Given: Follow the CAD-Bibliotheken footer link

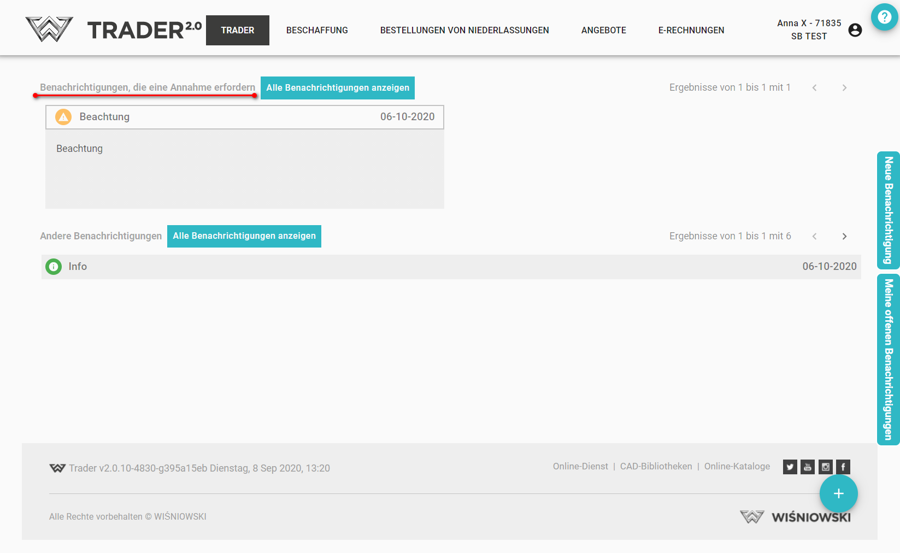Looking at the screenshot, I should pyautogui.click(x=656, y=466).
